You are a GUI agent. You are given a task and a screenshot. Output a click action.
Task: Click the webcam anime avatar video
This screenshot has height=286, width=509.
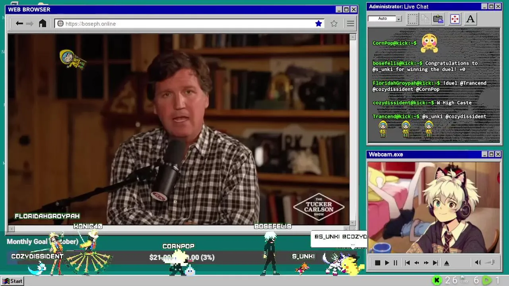point(434,207)
